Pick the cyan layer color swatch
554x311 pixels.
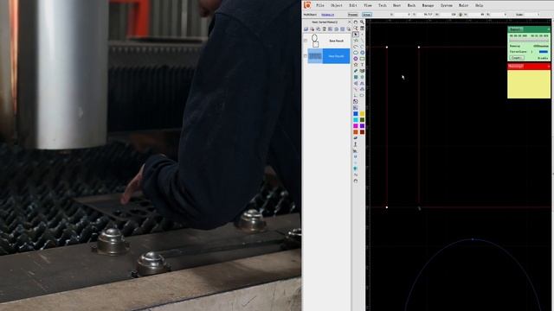pyautogui.click(x=356, y=120)
